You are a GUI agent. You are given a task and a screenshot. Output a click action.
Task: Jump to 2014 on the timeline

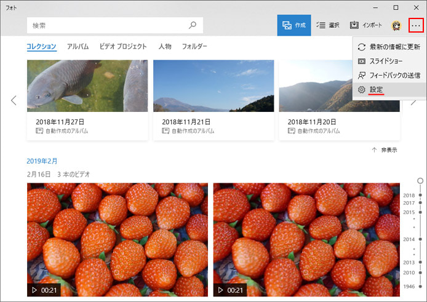[412, 239]
